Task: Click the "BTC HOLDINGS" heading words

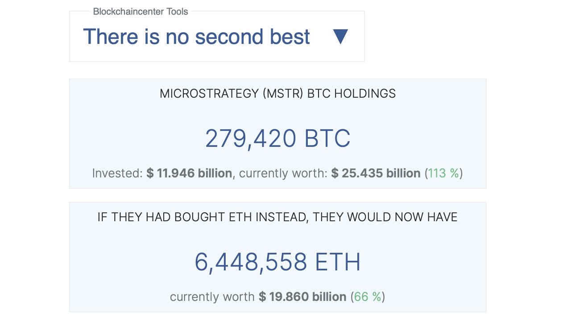Action: (352, 94)
